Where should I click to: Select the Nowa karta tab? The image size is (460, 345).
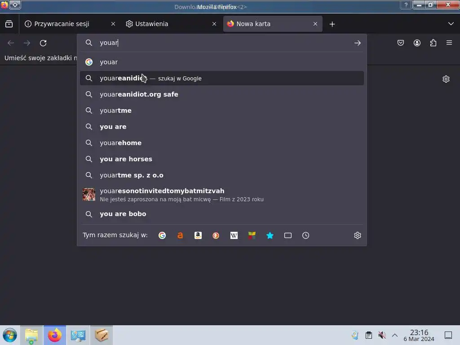(x=273, y=24)
